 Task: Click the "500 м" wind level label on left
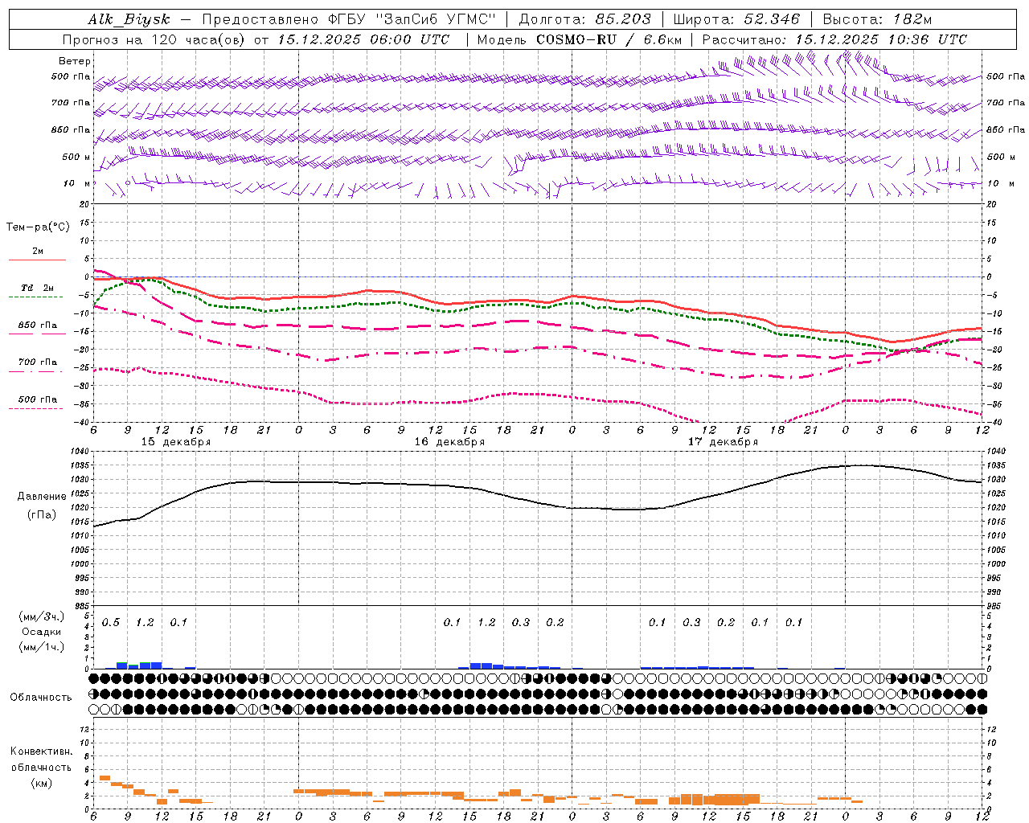tap(76, 157)
